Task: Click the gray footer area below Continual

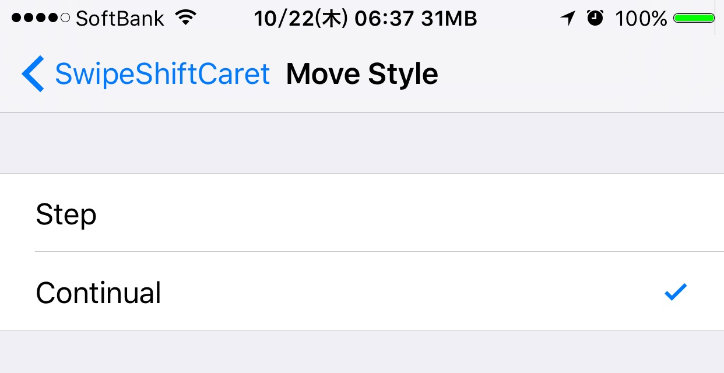Action: coord(362,352)
